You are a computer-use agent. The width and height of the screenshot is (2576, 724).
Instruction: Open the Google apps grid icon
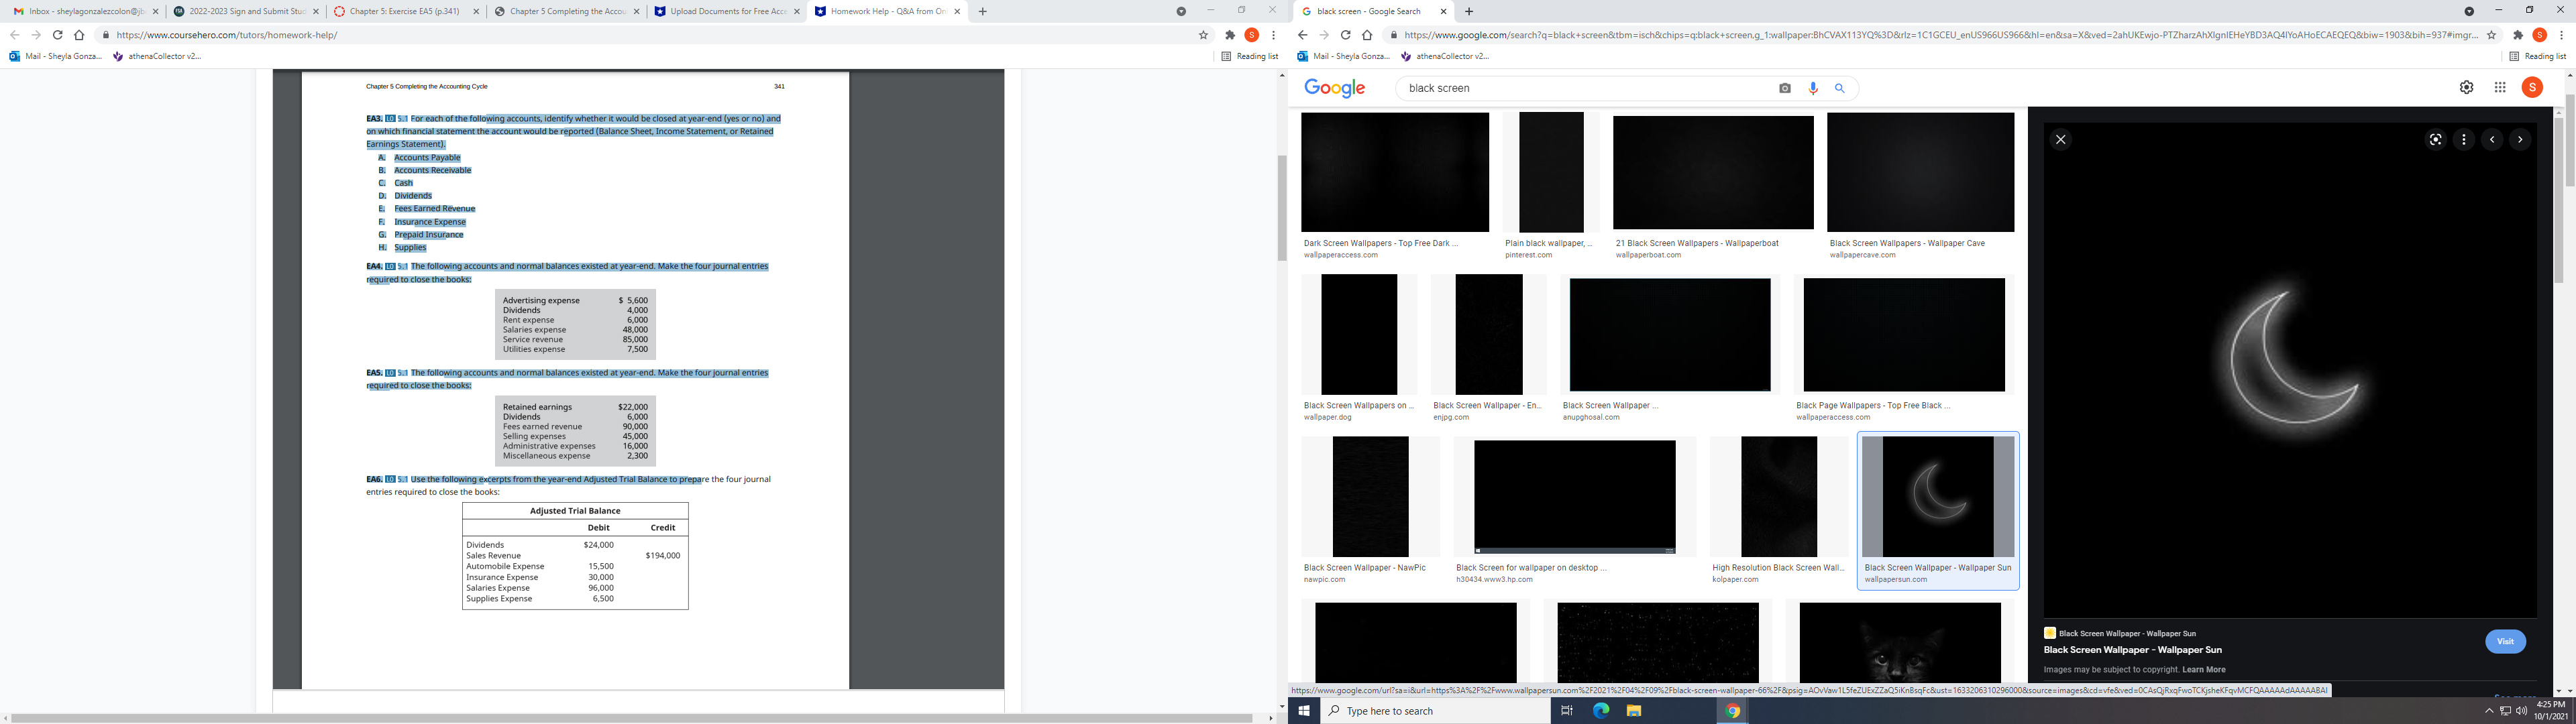coord(2499,87)
